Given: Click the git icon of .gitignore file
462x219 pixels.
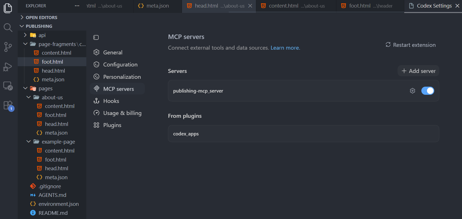Looking at the screenshot, I should point(33,186).
